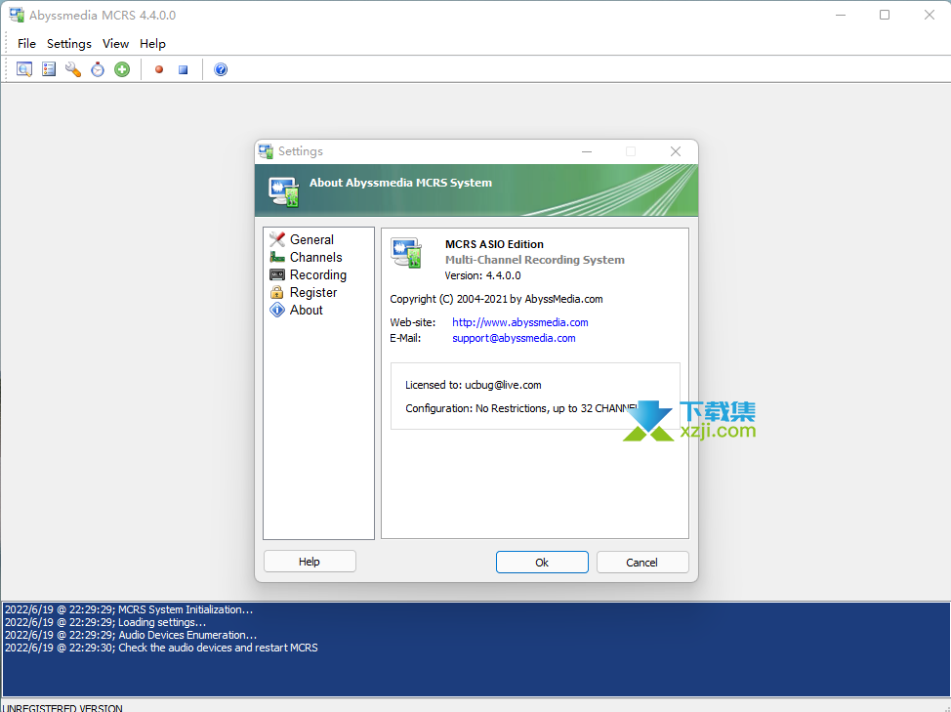The image size is (951, 712).
Task: Select Recording in the settings list
Action: [317, 274]
